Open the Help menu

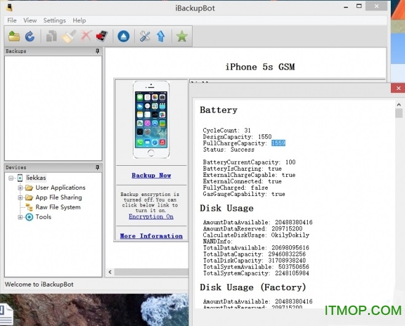coord(79,20)
